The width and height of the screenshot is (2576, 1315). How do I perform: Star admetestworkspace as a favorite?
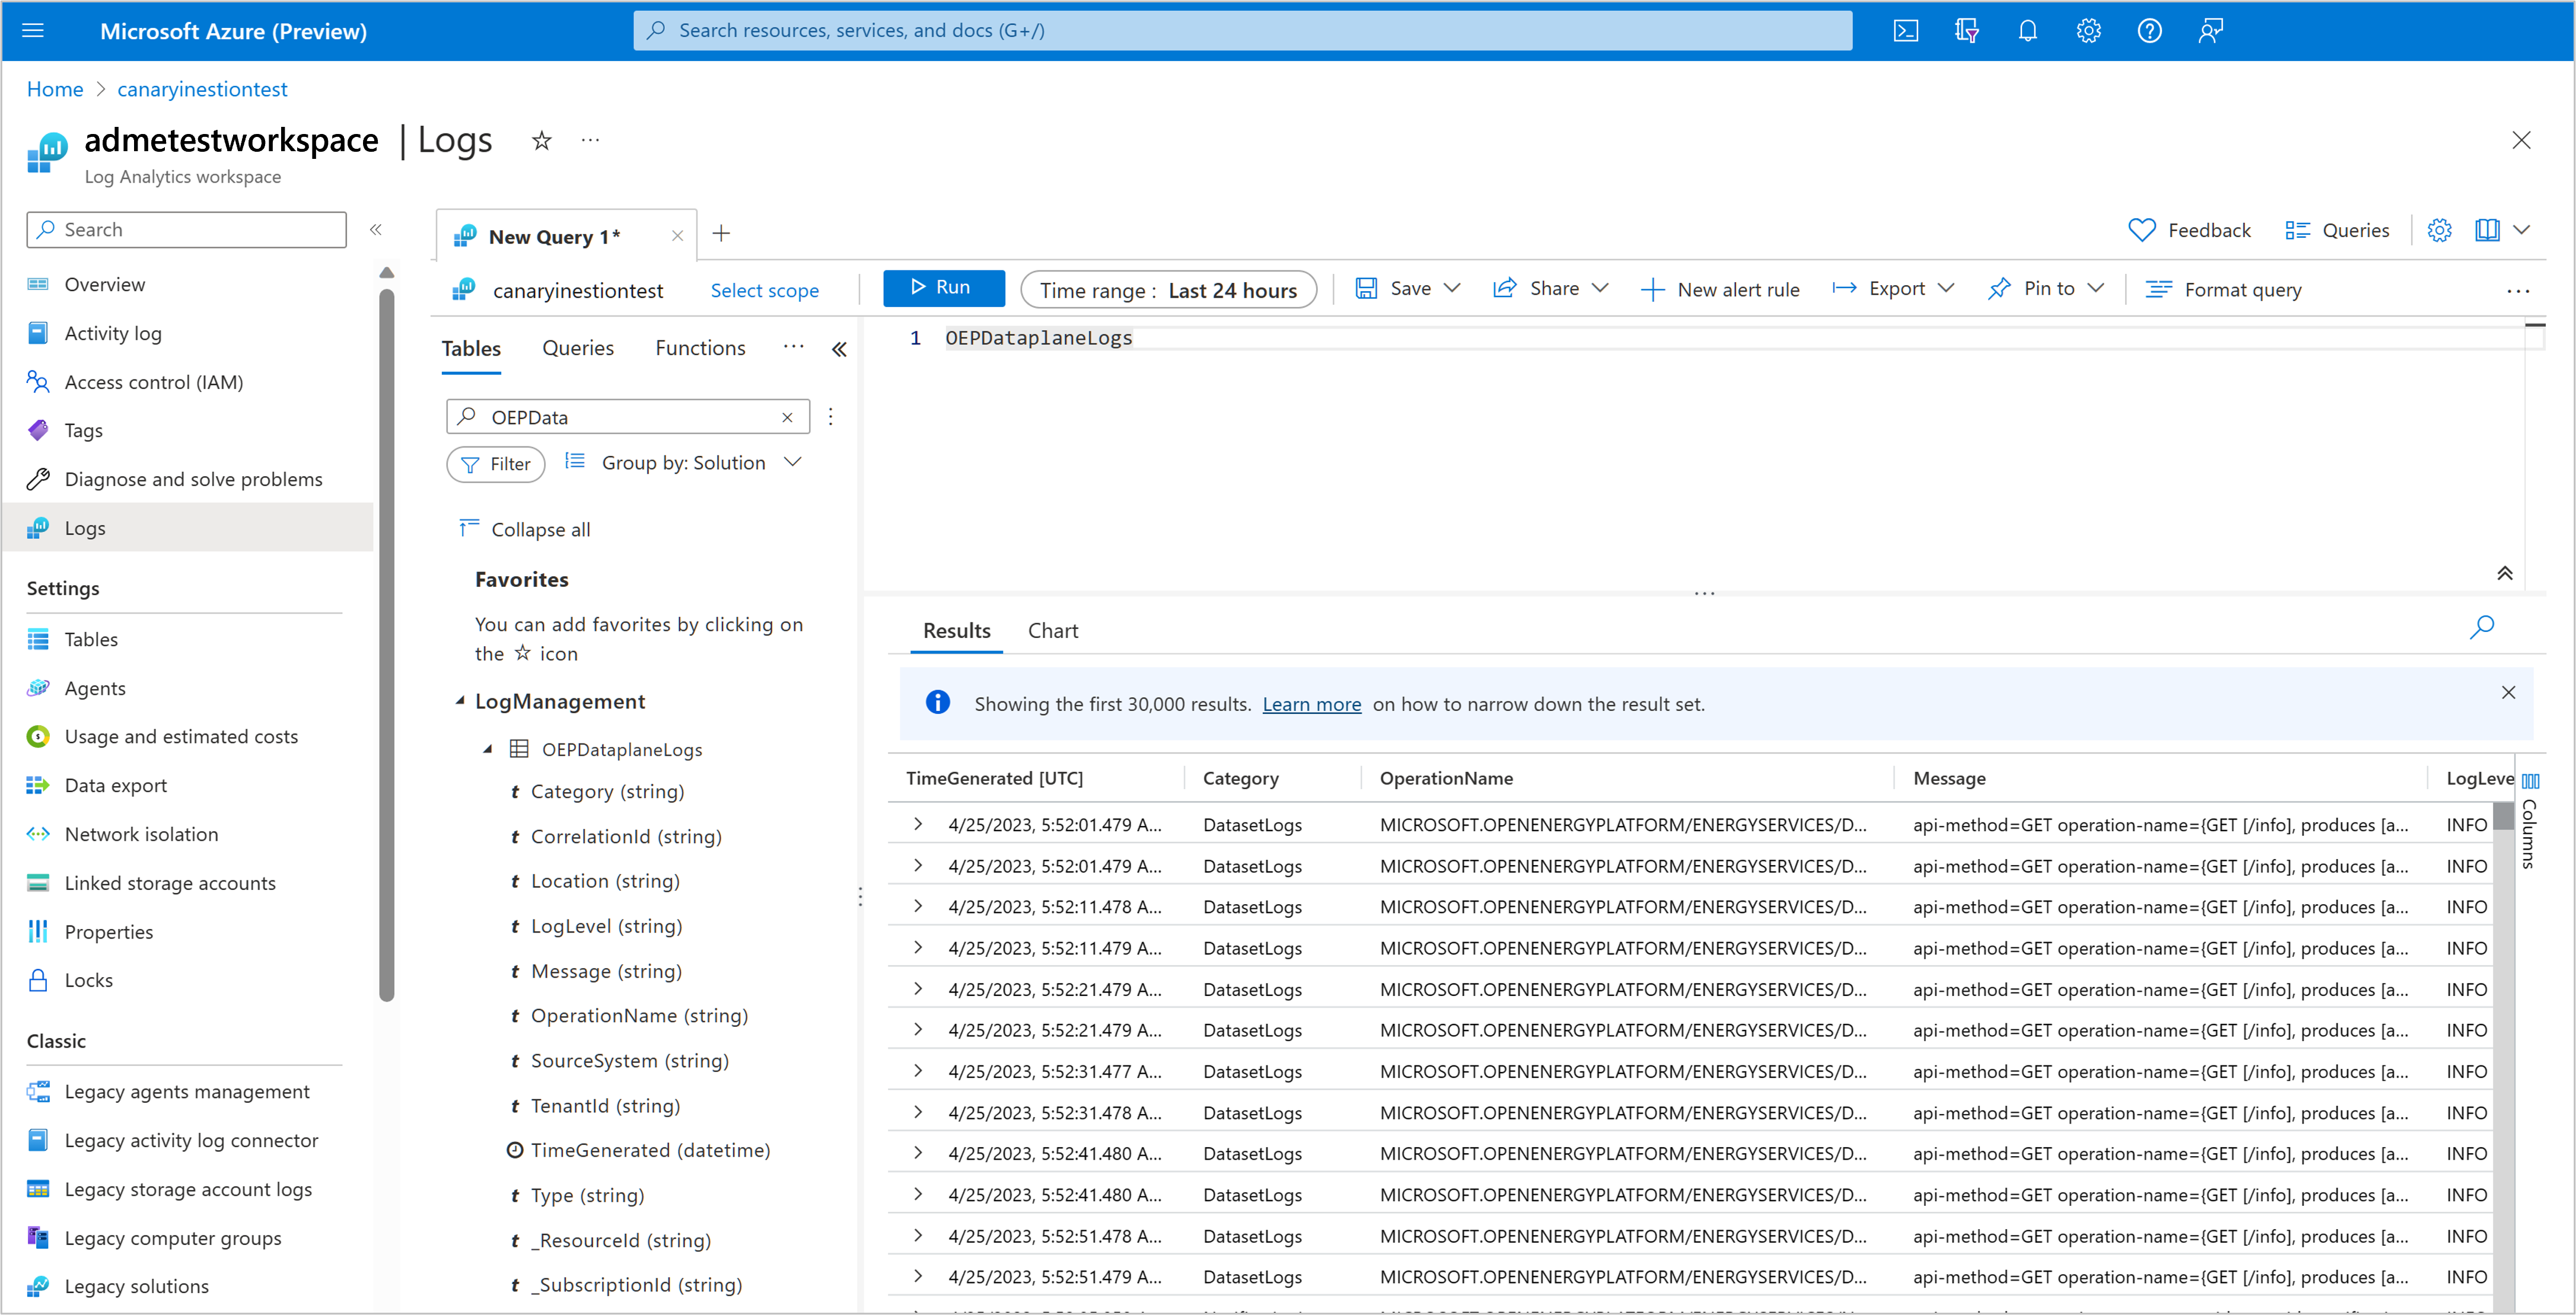tap(541, 140)
